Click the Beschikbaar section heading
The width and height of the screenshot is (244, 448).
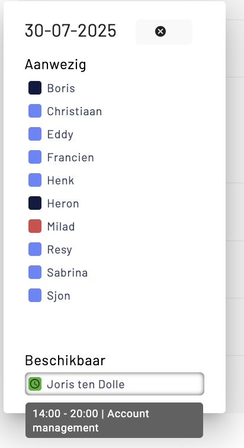[65, 361]
